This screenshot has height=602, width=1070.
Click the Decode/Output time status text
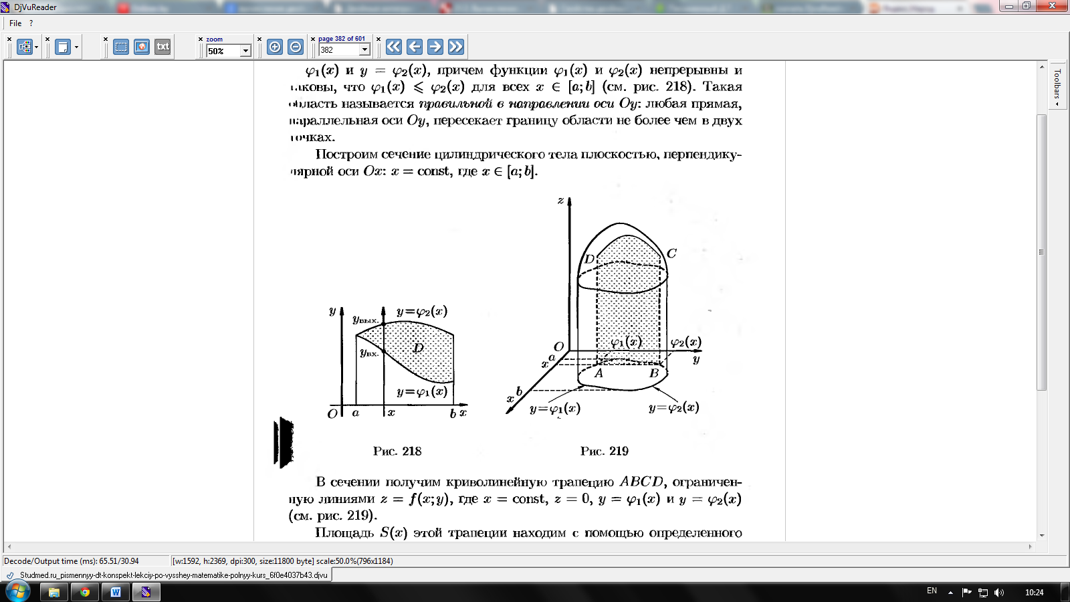(72, 561)
